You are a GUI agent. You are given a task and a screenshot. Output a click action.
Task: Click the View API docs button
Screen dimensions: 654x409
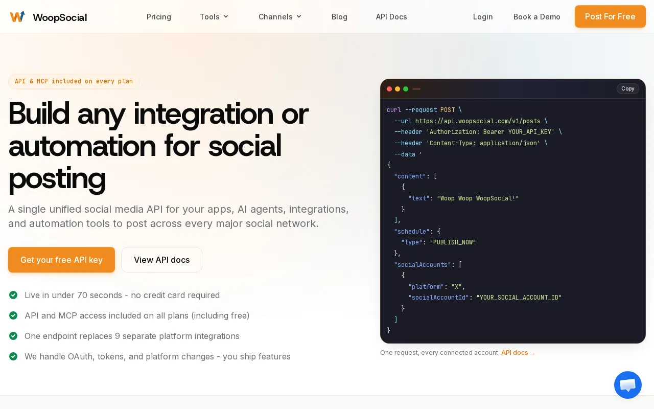click(161, 260)
